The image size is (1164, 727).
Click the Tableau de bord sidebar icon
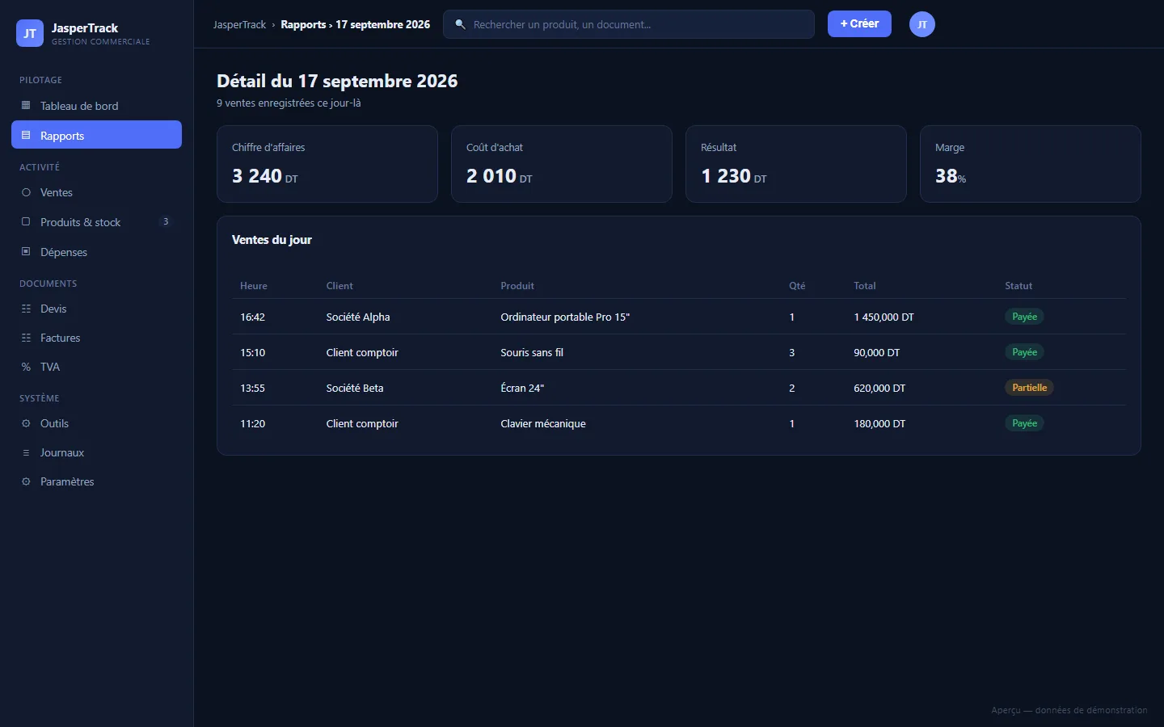pos(26,106)
